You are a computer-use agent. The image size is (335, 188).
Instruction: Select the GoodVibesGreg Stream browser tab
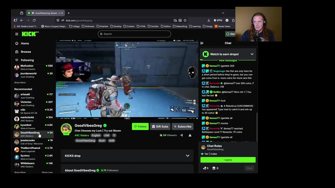pos(45,13)
